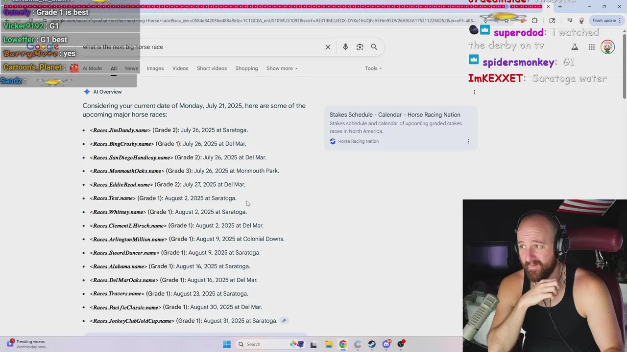Switch to AI Mode tab
Screen dimensions: 627x352
(x=92, y=68)
